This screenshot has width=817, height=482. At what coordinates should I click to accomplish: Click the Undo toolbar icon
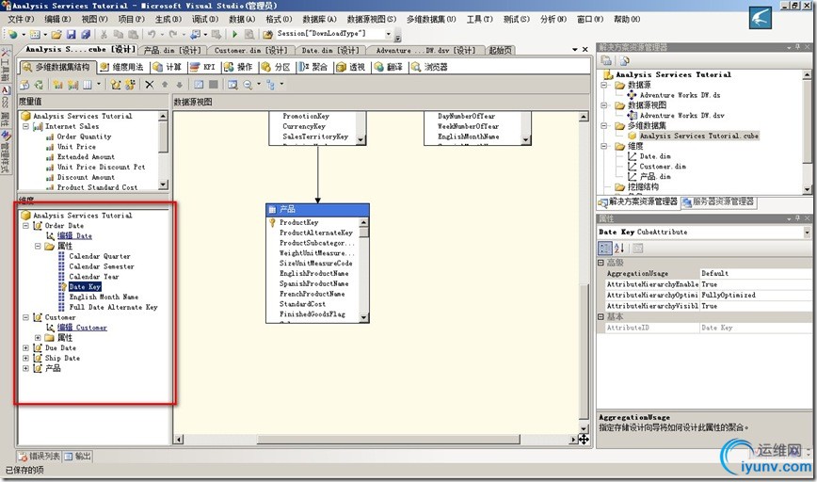(x=152, y=35)
